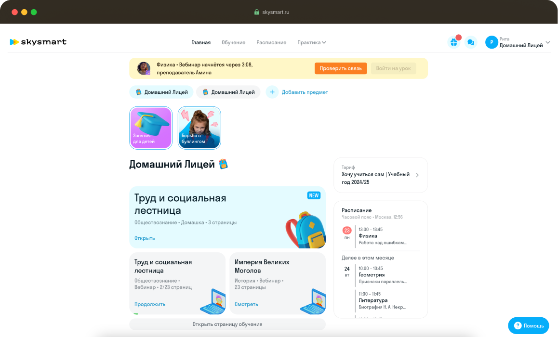Click the Домашний Лицей section heading

pos(172,164)
